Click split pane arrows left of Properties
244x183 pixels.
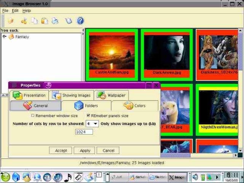[5, 95]
